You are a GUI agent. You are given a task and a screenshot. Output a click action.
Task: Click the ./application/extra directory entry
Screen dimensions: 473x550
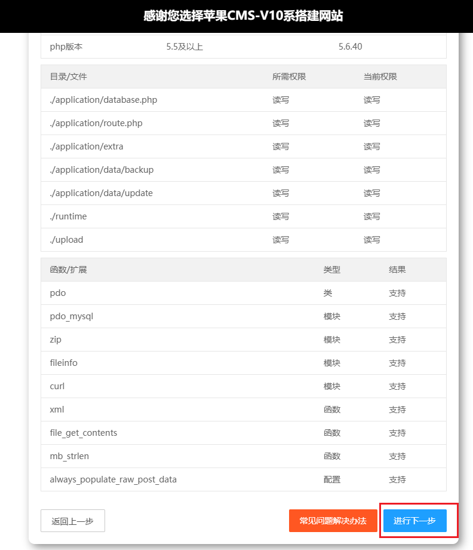coord(87,146)
